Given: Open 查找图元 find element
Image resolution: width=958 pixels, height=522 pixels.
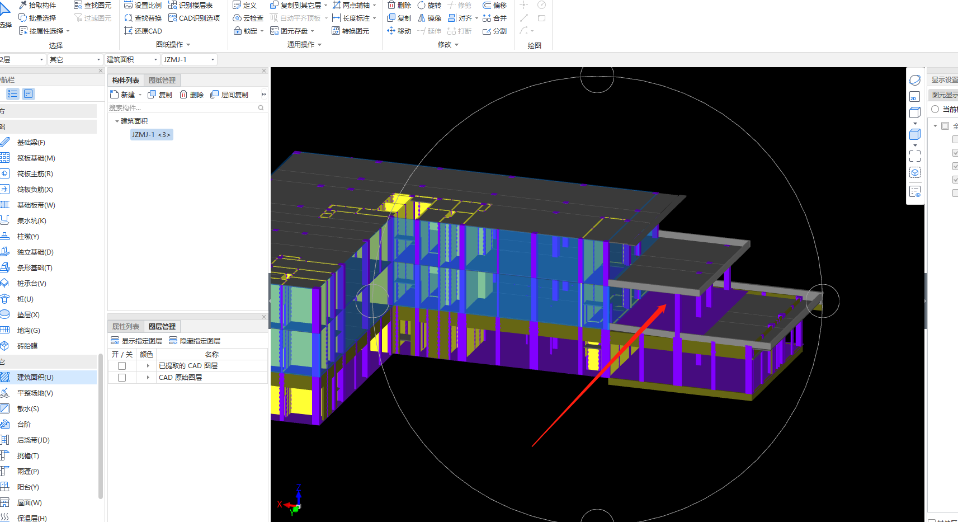Looking at the screenshot, I should click(93, 5).
